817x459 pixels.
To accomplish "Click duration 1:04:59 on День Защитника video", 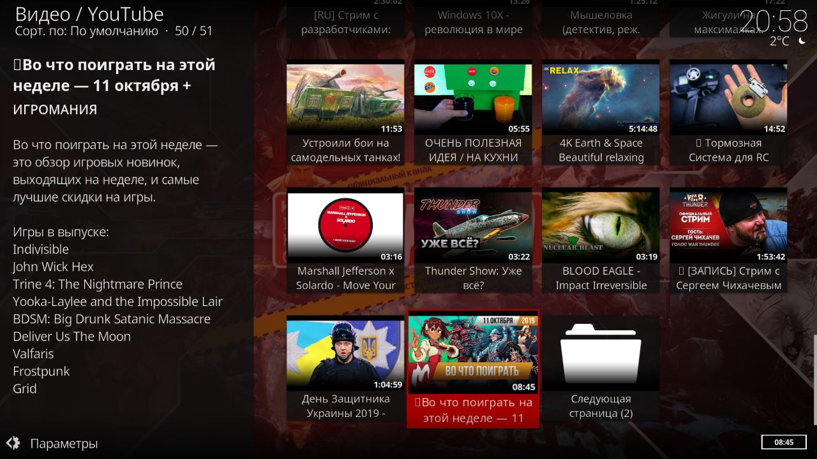I will coord(387,384).
